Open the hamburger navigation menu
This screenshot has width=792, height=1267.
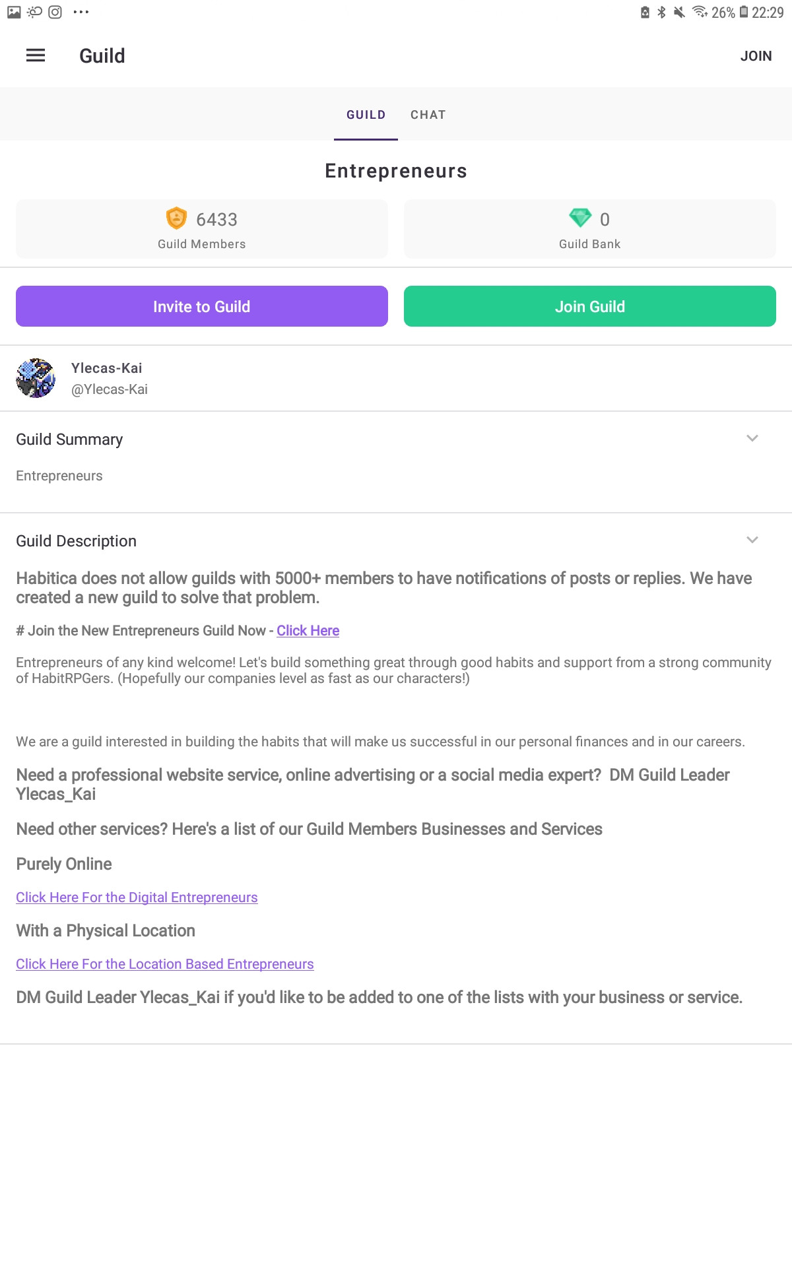(36, 55)
